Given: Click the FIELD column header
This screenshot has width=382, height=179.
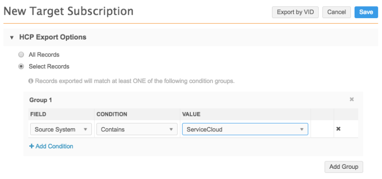Looking at the screenshot, I should (x=38, y=114).
